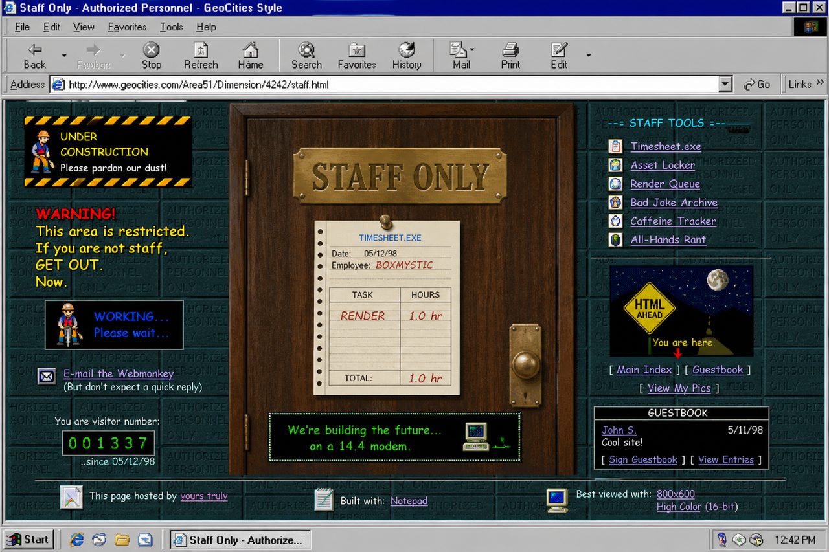Expand the Links toolbar chevron

[x=821, y=83]
